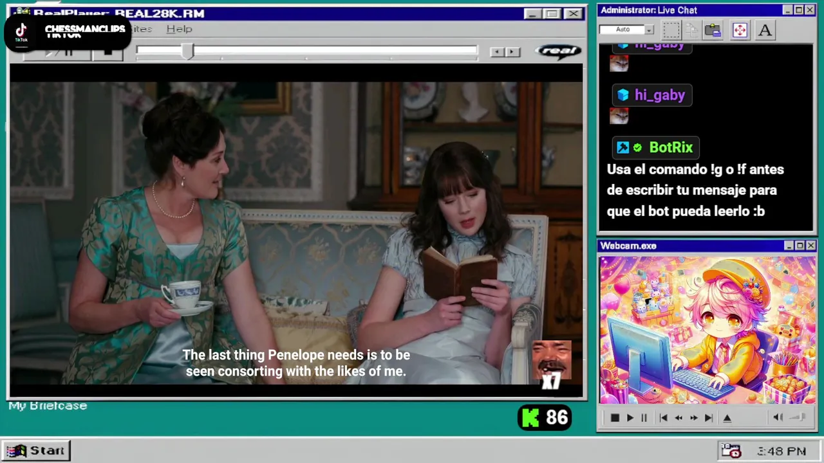Click the lower hi_gaby username in chat

point(659,95)
